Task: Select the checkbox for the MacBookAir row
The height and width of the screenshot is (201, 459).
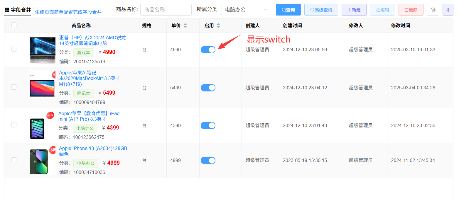Action: (14, 87)
